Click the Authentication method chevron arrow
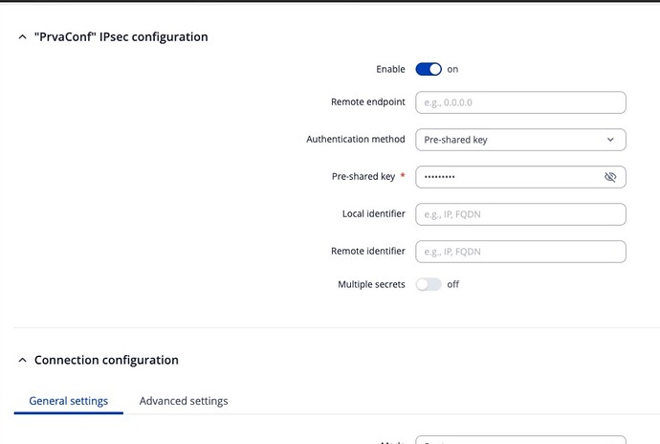This screenshot has height=444, width=660. click(610, 140)
